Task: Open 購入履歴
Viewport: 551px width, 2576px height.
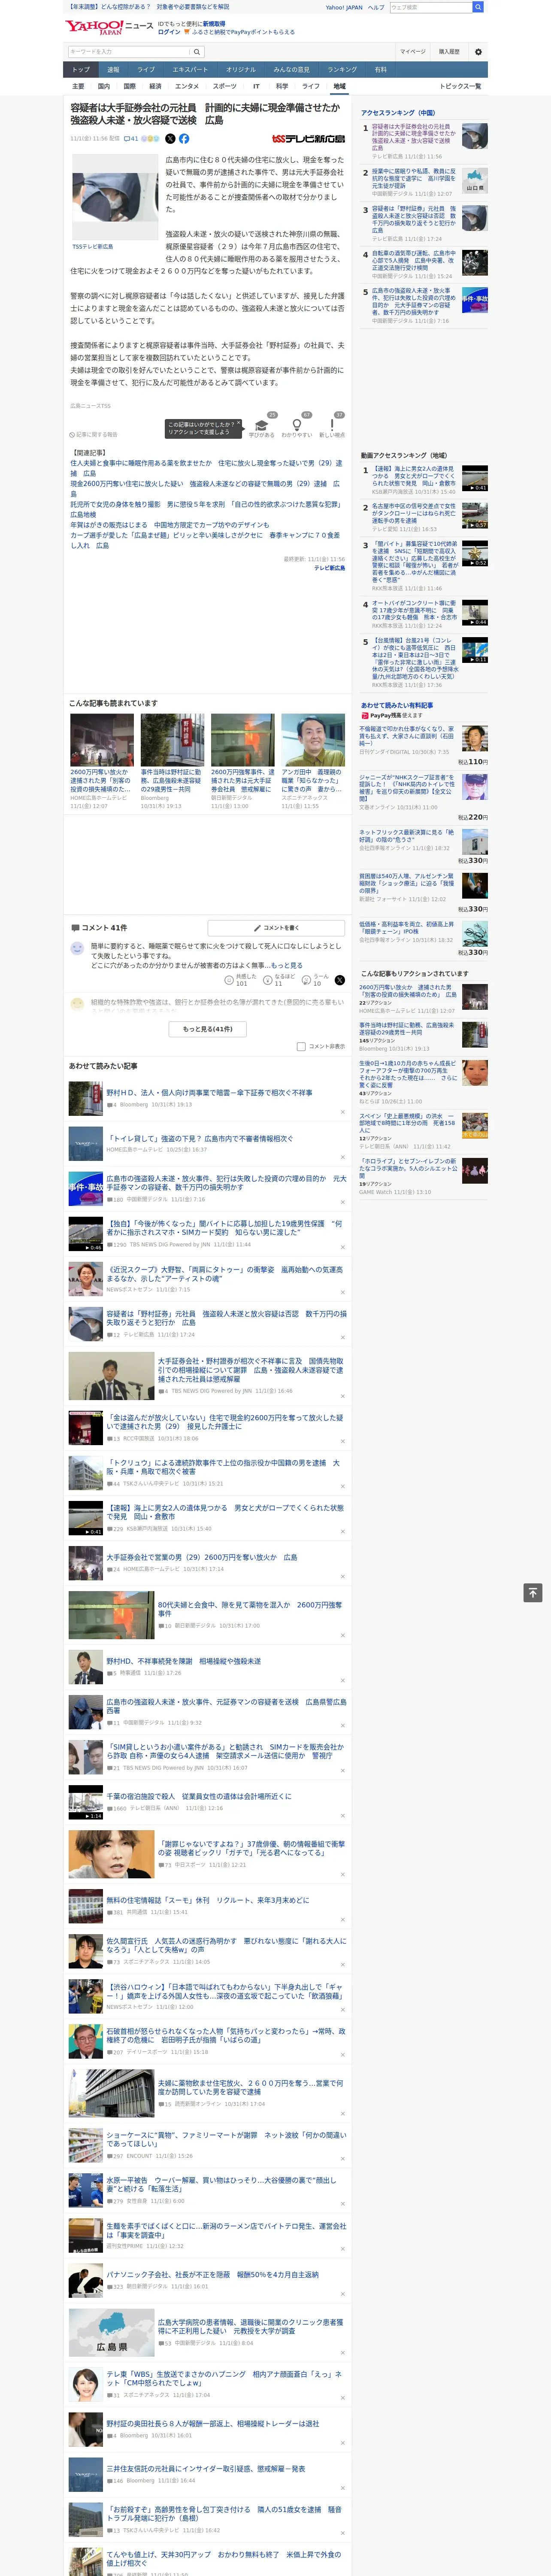Action: tap(449, 52)
